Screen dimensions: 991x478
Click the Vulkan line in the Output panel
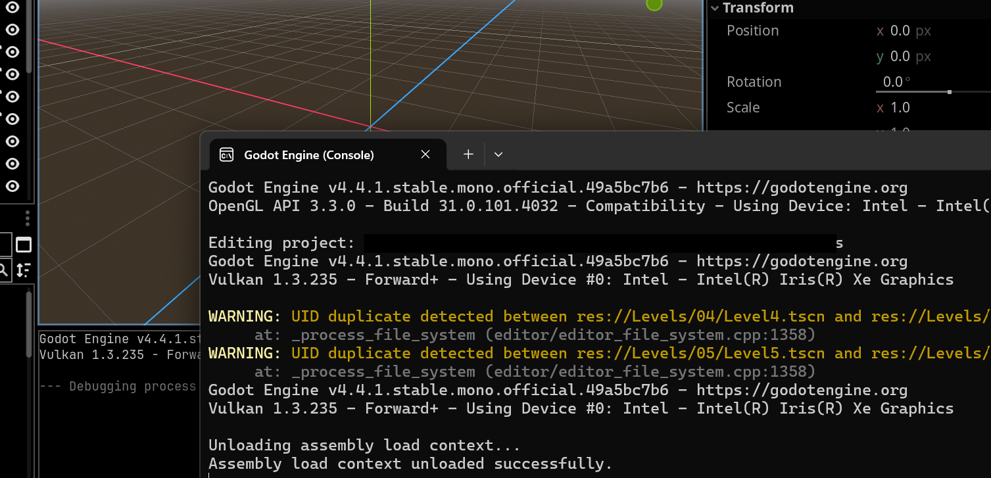tap(119, 354)
